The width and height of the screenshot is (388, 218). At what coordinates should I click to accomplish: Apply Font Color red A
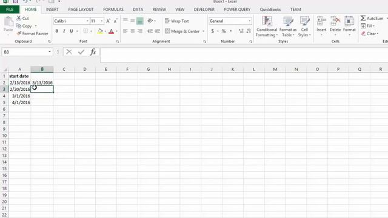[111, 31]
